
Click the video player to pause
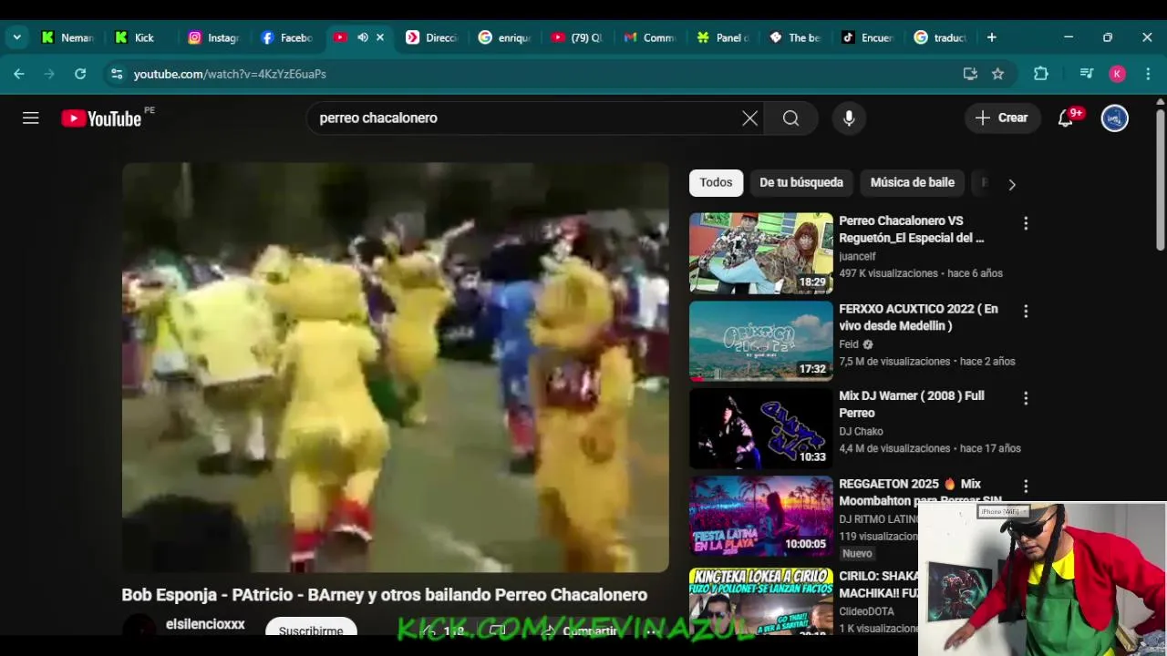[x=395, y=367]
